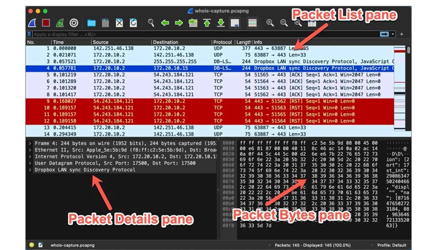Toggle packet list colorize button
The image size is (433, 250).
252,23
